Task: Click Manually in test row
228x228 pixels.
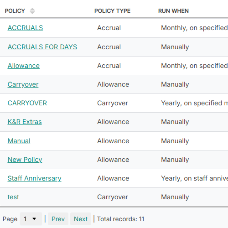Action: point(175,197)
